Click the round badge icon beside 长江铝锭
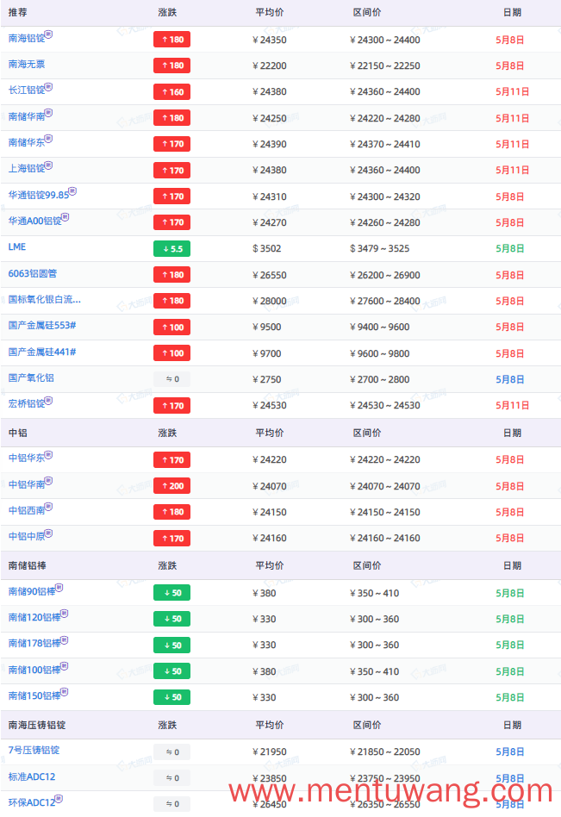561x817 pixels. (x=48, y=86)
